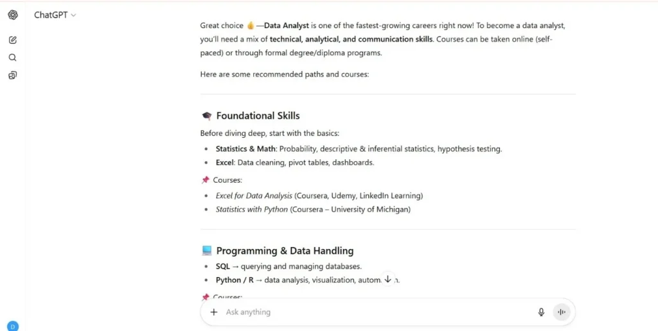Click the Foundational Skills heading
Image resolution: width=658 pixels, height=331 pixels.
point(258,115)
